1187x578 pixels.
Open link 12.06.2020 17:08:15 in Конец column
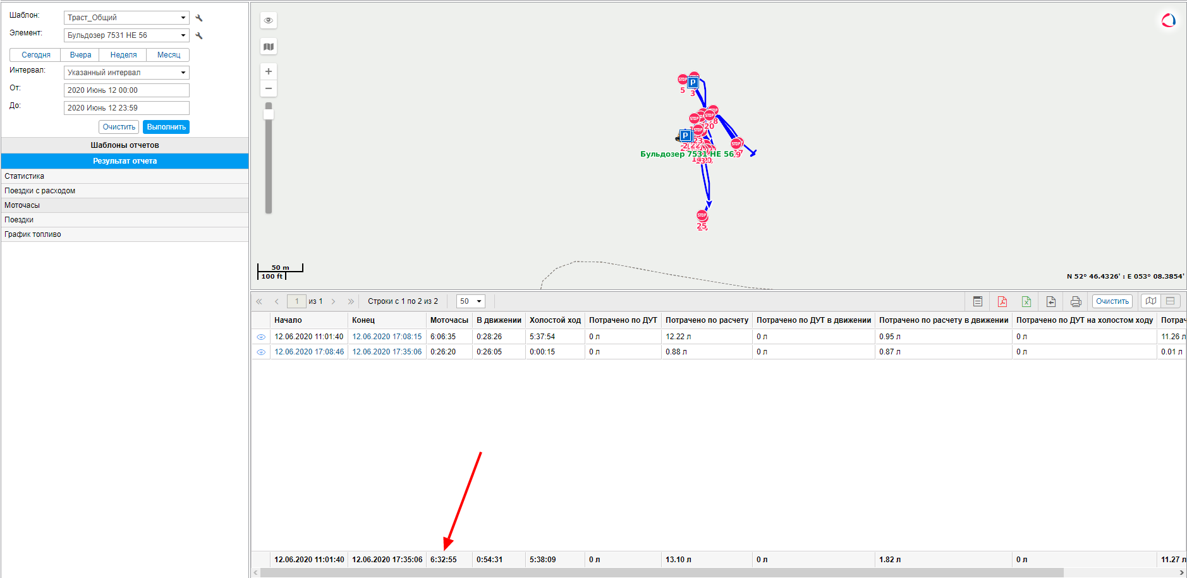click(x=387, y=337)
